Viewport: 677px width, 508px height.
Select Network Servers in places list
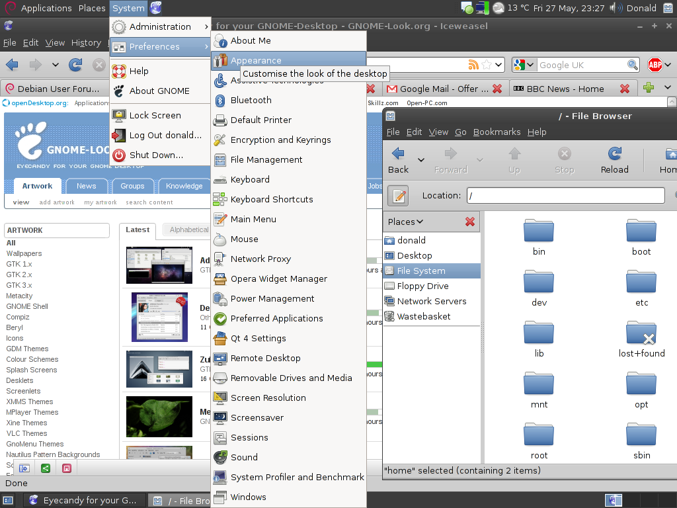[431, 302]
